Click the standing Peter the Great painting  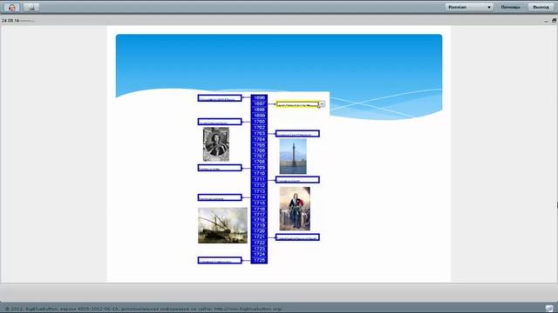pos(295,209)
